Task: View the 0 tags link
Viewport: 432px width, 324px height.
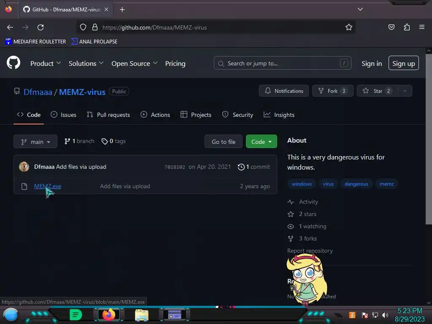Action: pyautogui.click(x=113, y=141)
